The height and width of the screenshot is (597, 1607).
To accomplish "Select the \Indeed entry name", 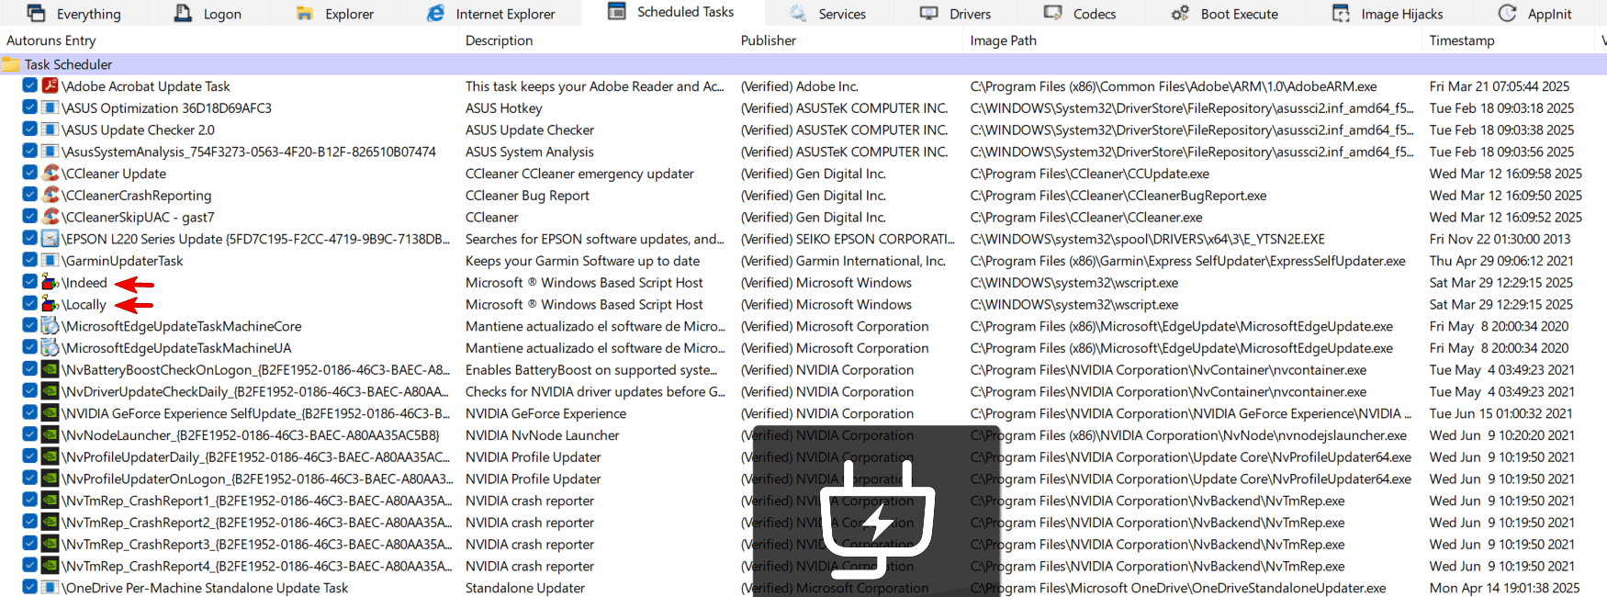I will pyautogui.click(x=84, y=283).
